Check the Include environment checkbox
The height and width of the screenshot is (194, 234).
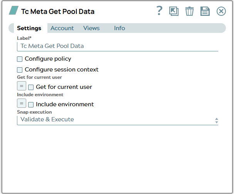[31, 105]
